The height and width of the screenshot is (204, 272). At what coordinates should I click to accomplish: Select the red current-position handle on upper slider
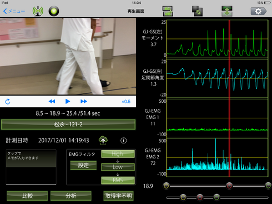(229, 186)
